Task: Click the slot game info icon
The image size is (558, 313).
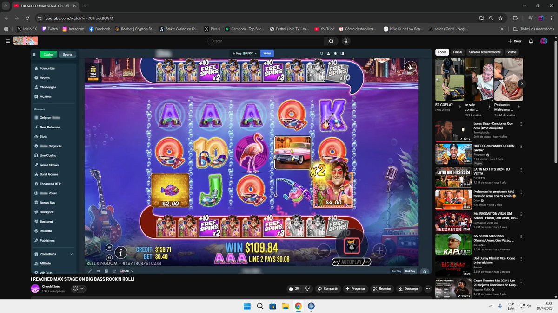Action: 121,252
